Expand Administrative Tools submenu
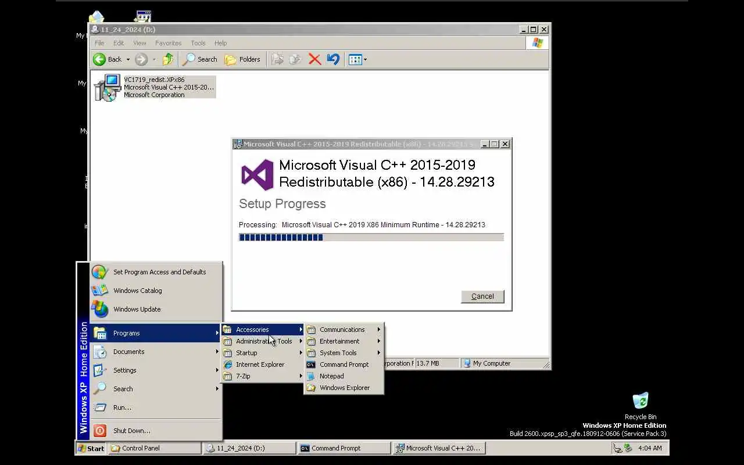Viewport: 744px width, 465px height. pos(263,341)
